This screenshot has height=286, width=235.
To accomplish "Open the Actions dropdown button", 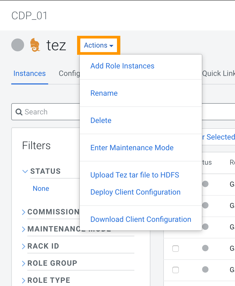I will click(99, 45).
